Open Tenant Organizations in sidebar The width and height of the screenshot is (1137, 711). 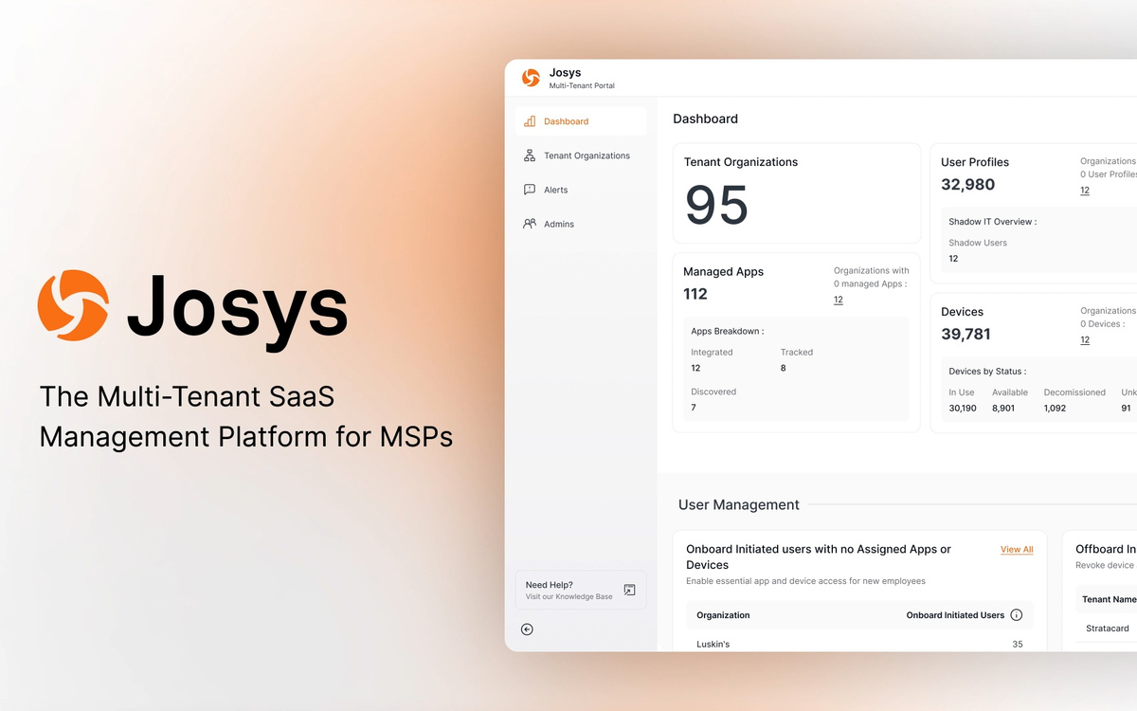coord(581,155)
